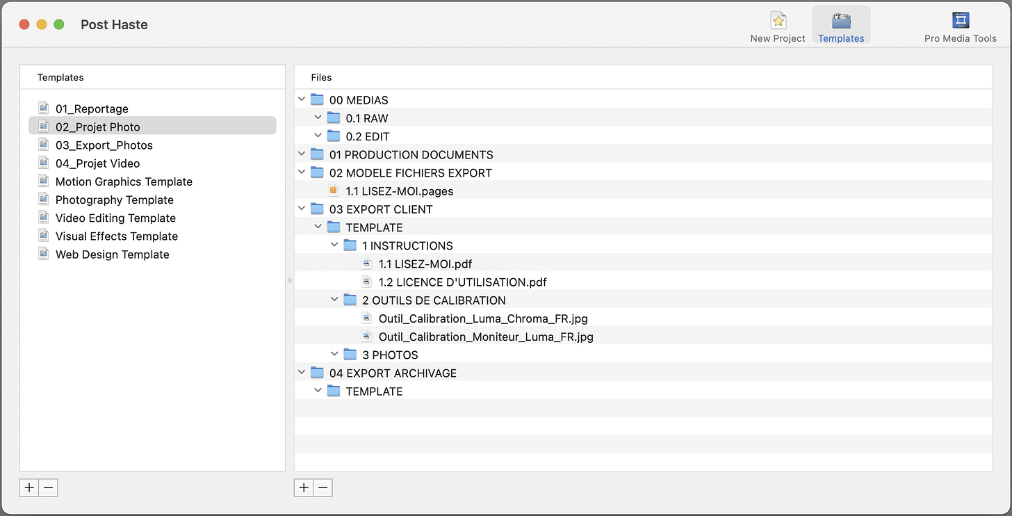The image size is (1012, 516).
Task: Add a file with Files plus button
Action: click(304, 487)
